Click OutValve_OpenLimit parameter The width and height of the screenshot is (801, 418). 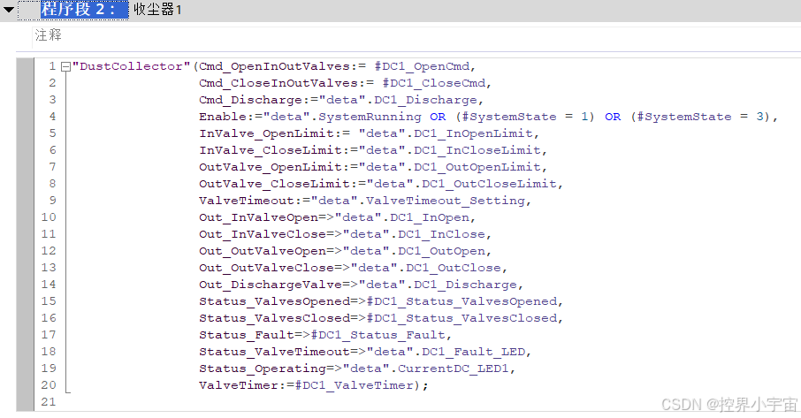271,167
